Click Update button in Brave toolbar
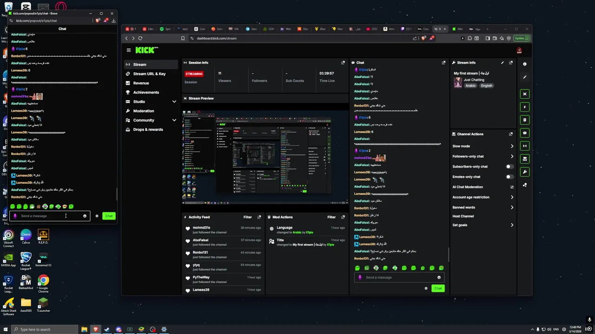This screenshot has height=334, width=595. click(521, 38)
